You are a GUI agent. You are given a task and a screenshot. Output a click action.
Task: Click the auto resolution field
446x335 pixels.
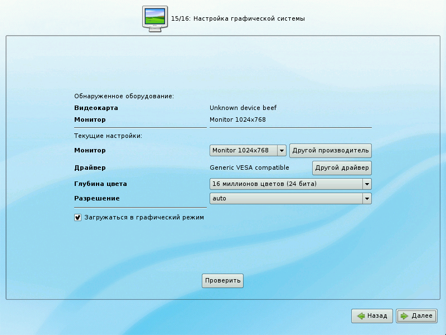click(x=285, y=198)
